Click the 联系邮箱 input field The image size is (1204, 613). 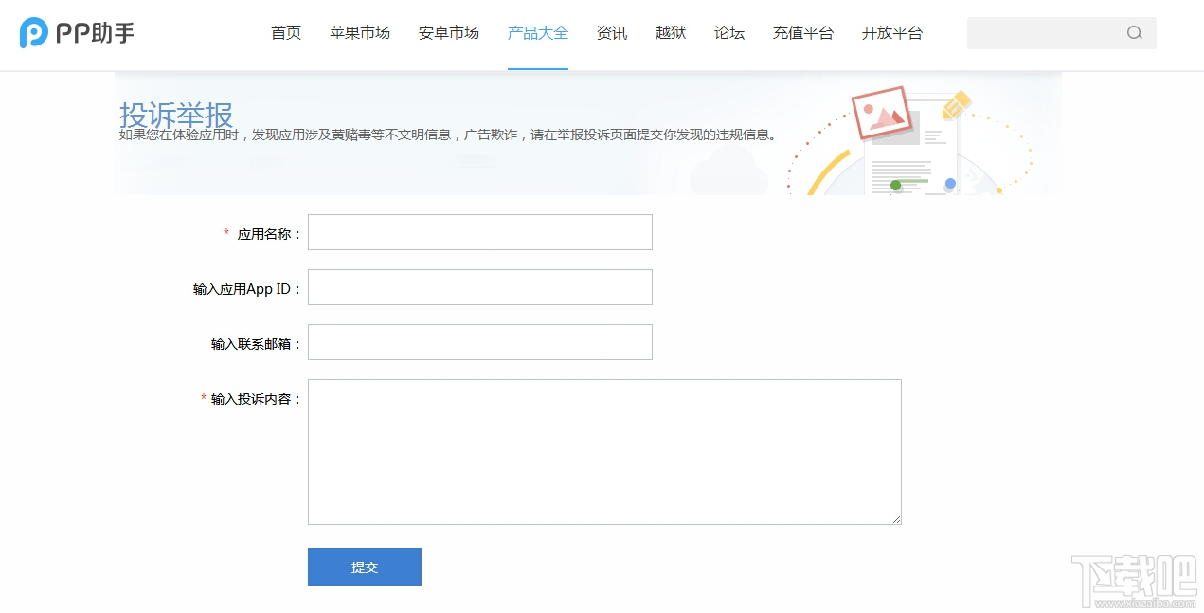coord(479,341)
